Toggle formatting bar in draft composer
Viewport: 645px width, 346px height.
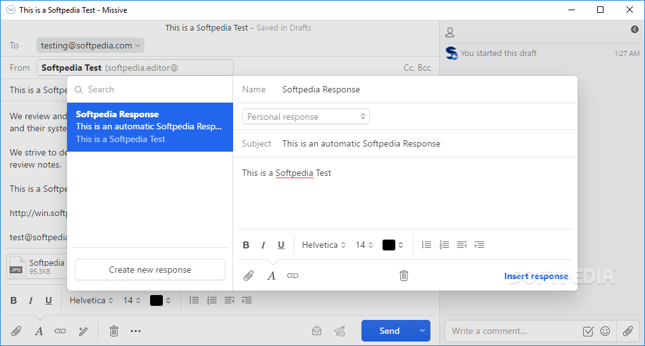pos(39,331)
